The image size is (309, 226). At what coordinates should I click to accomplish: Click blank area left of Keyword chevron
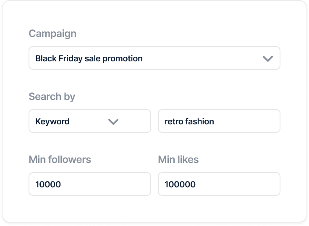coord(88,121)
